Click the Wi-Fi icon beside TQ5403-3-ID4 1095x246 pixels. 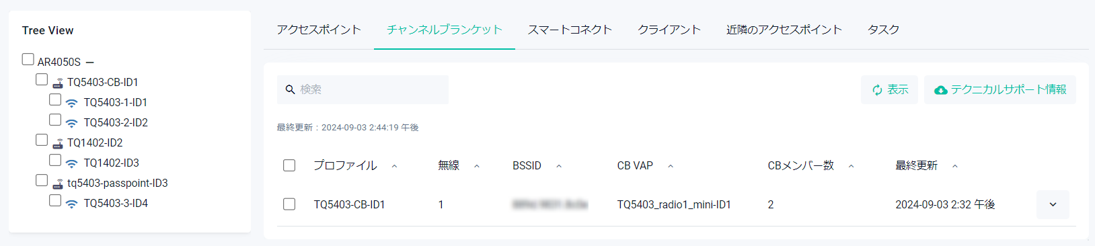pos(72,204)
